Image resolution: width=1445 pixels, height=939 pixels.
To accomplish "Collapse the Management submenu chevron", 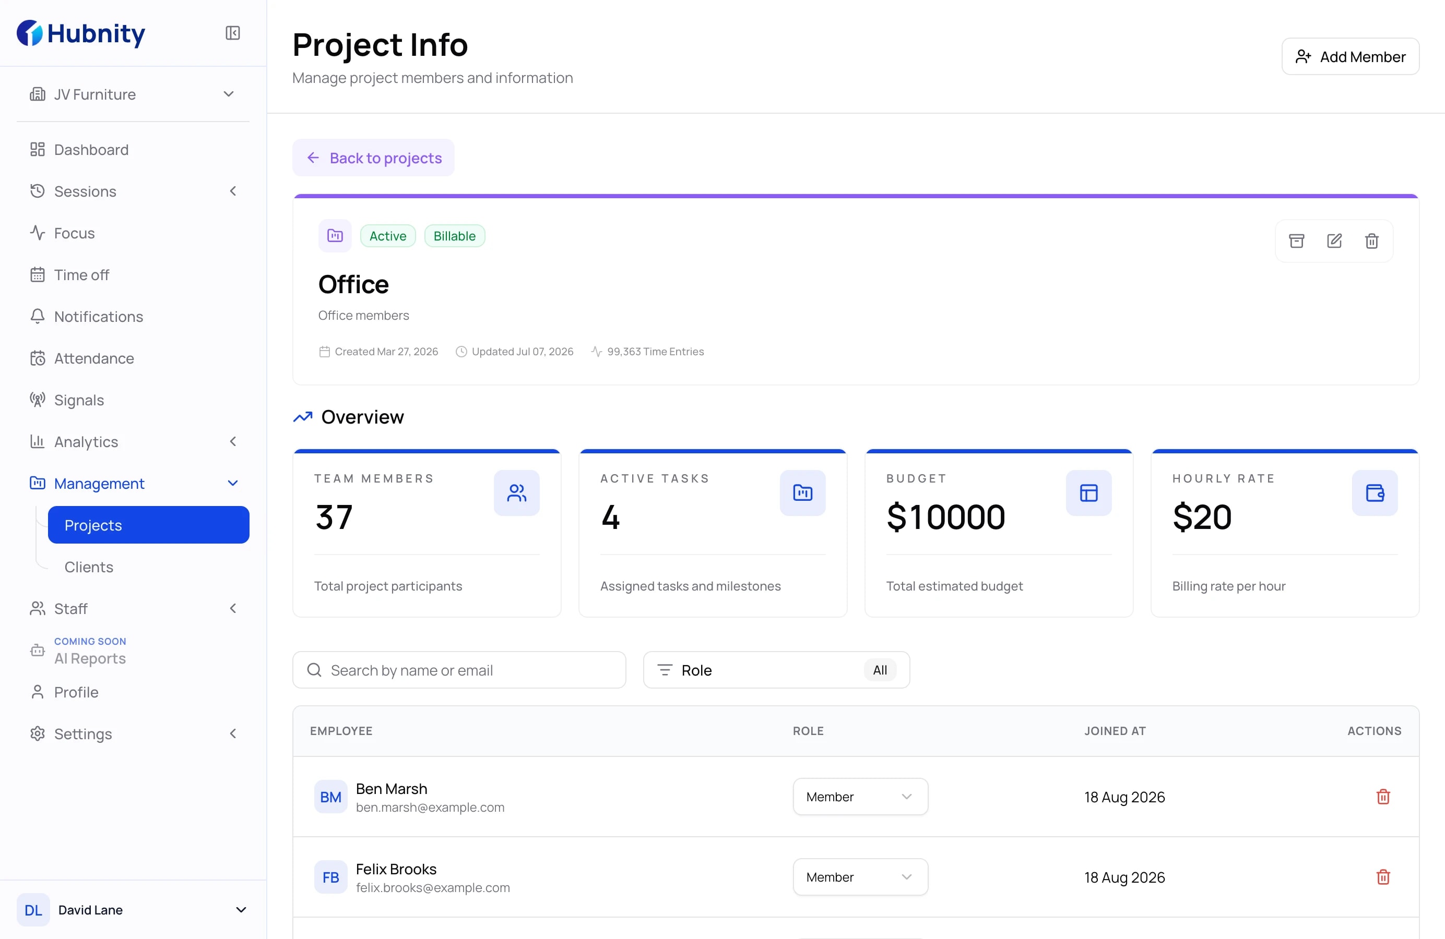I will coord(233,484).
